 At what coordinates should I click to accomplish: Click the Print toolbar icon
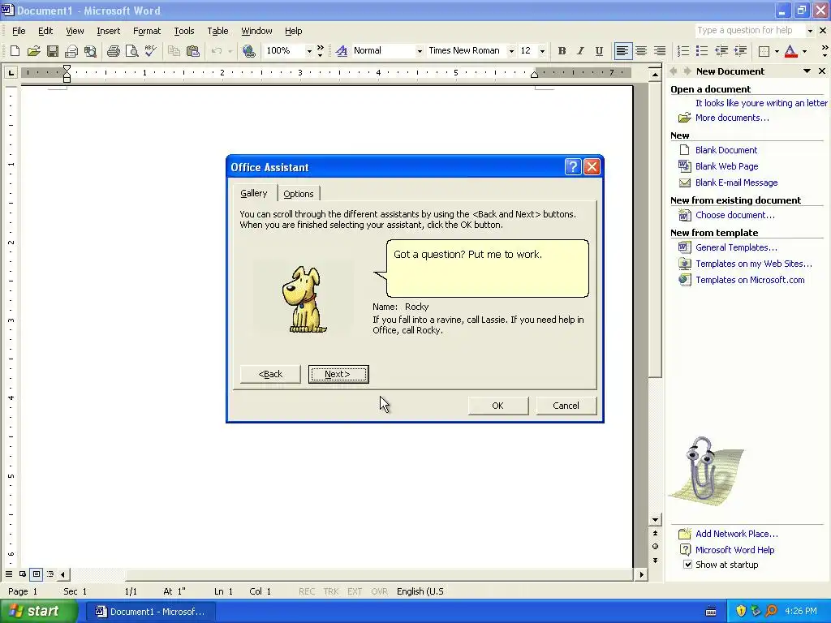click(x=113, y=51)
